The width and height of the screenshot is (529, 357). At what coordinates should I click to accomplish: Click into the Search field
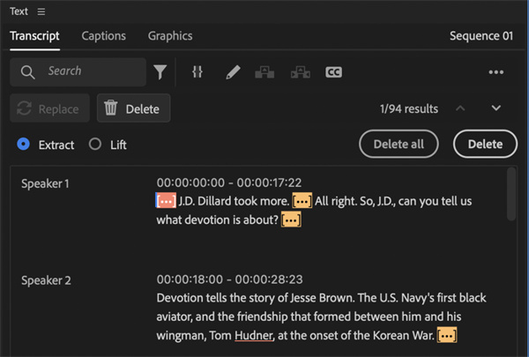point(78,72)
